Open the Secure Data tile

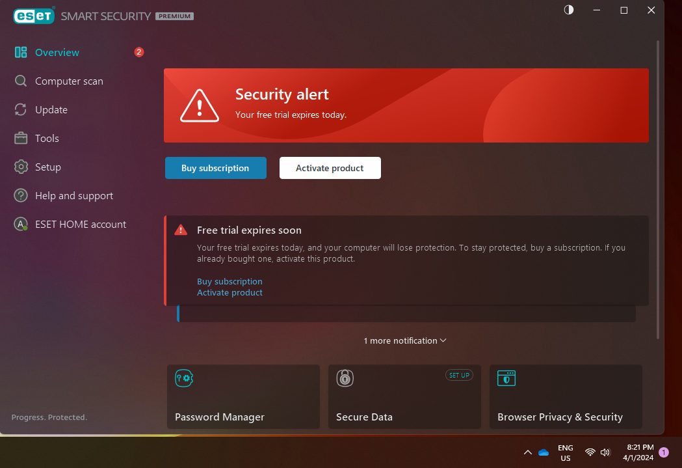pos(404,396)
